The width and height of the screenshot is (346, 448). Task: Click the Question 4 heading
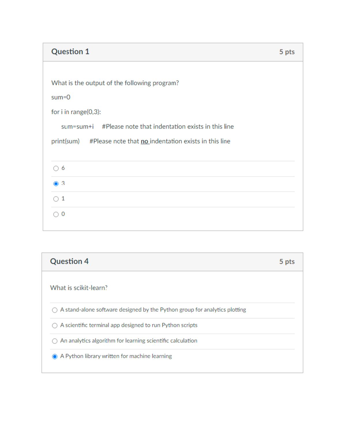pos(69,261)
